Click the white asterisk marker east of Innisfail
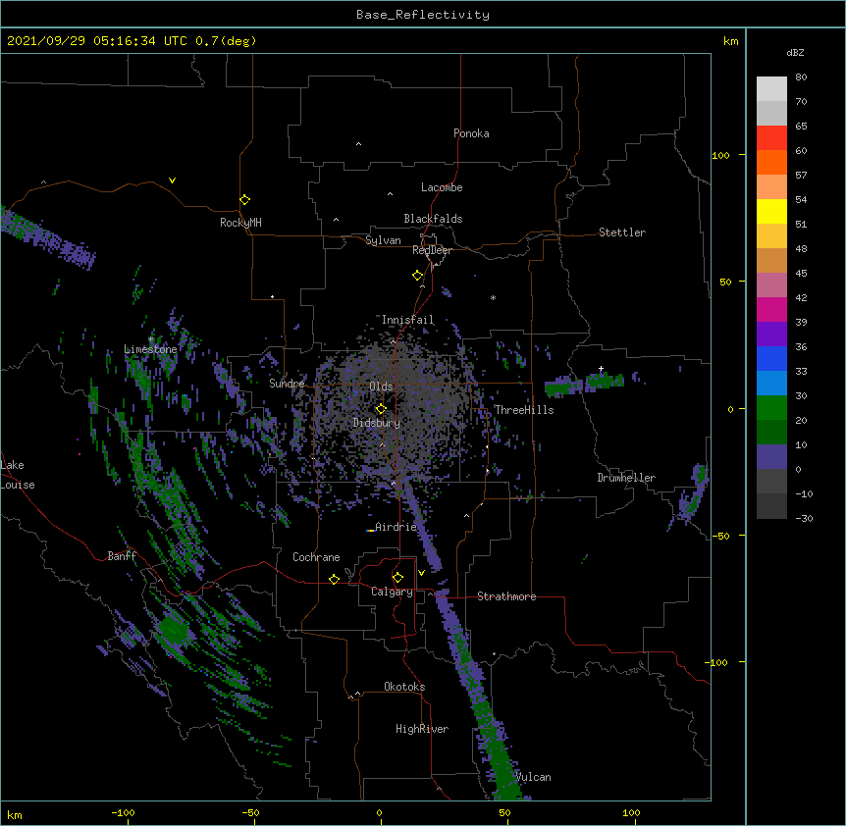Viewport: 846px width, 826px height. pyautogui.click(x=493, y=297)
